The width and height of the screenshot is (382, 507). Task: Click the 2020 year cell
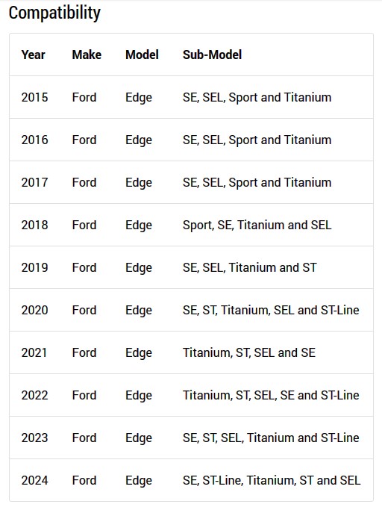point(34,311)
